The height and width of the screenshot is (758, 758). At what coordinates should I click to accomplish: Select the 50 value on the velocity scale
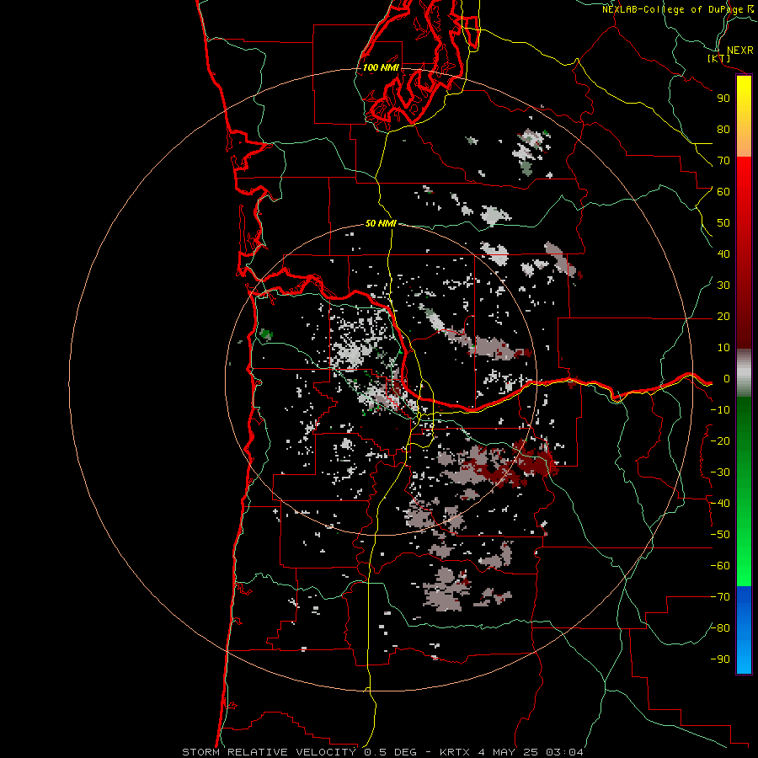pyautogui.click(x=723, y=223)
